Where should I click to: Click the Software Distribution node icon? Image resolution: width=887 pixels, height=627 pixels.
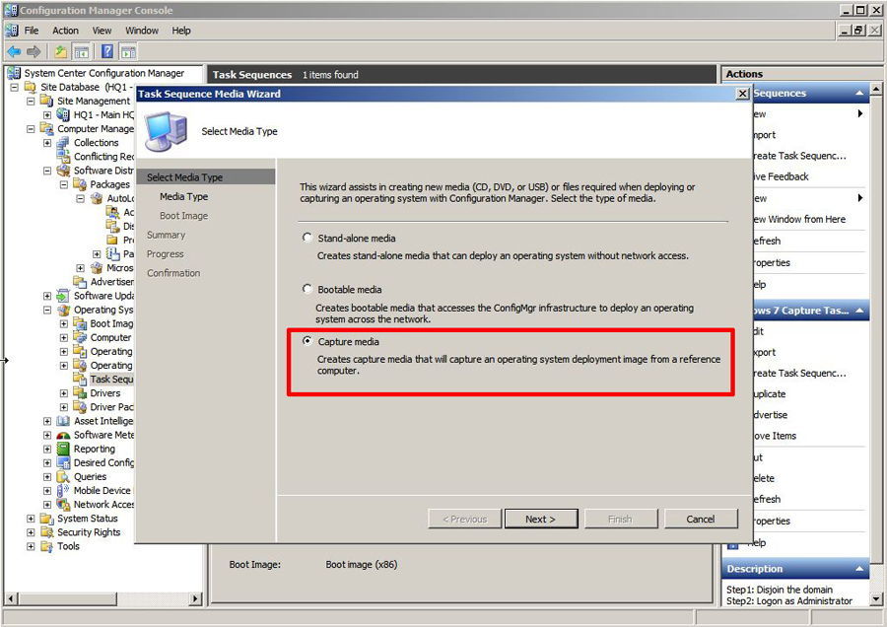(63, 171)
